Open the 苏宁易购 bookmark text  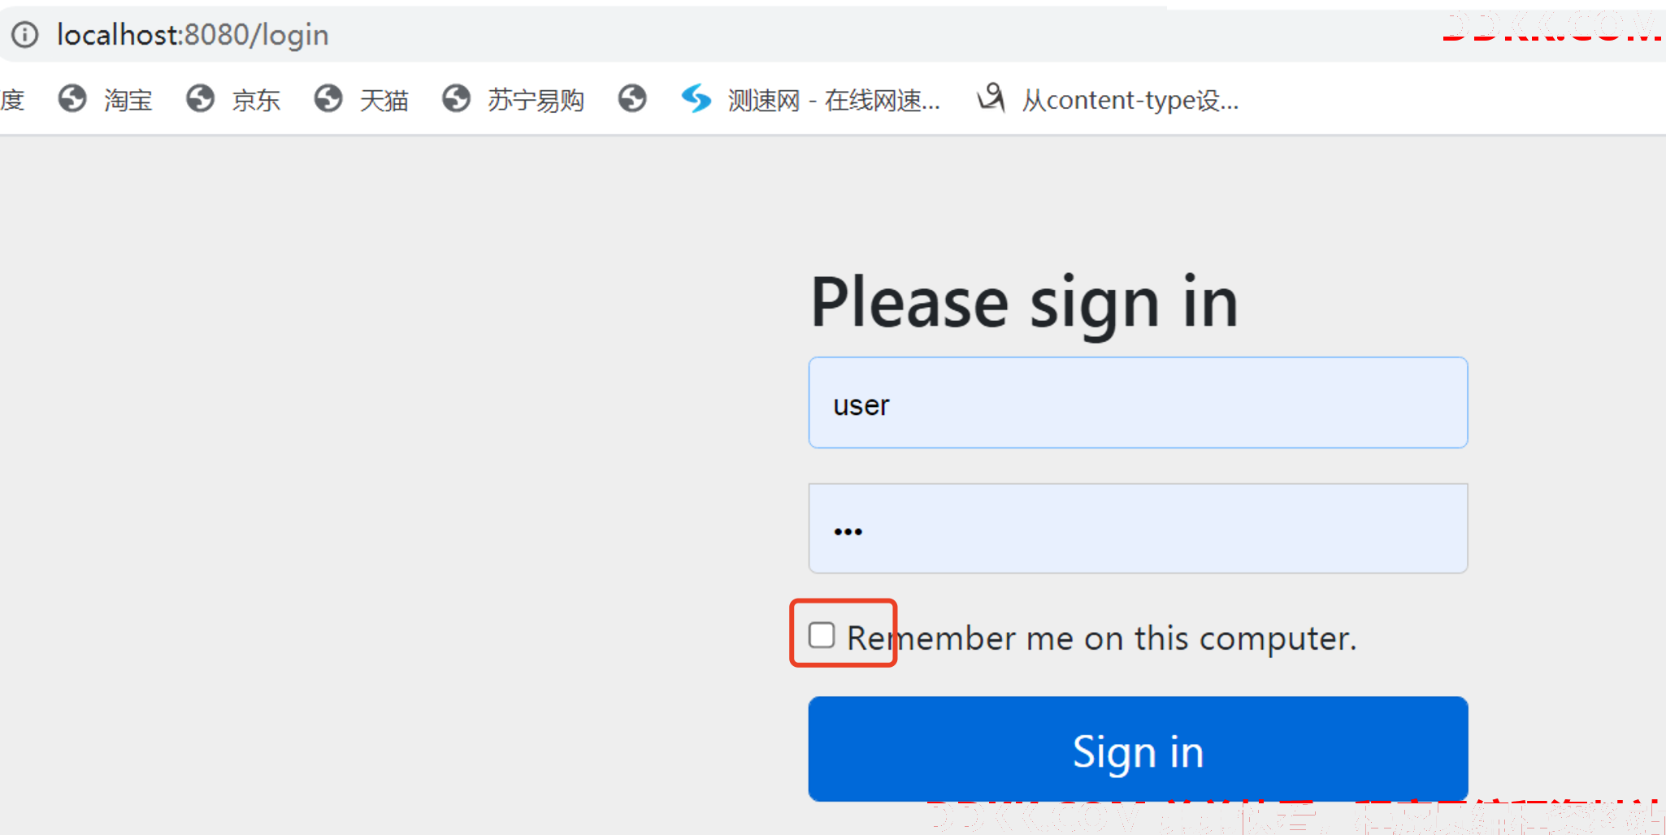(x=536, y=101)
